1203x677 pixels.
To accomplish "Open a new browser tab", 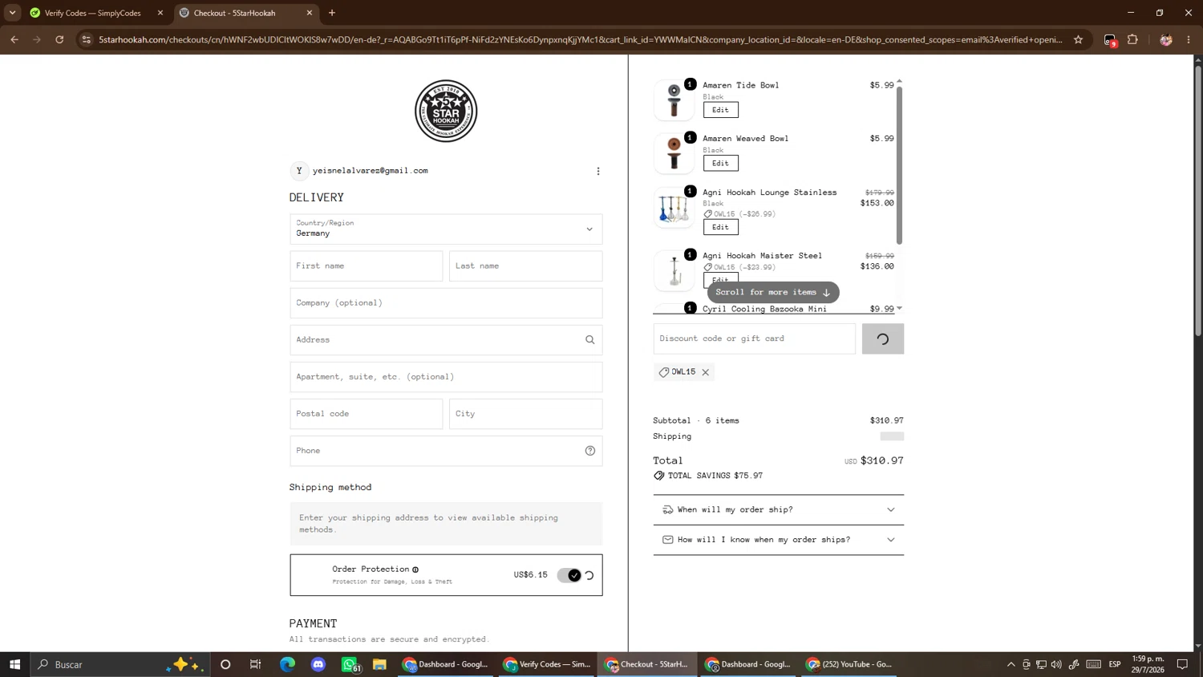I will tap(332, 13).
